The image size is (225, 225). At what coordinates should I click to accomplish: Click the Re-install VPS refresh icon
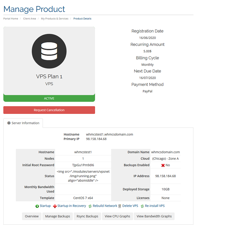click(142, 206)
